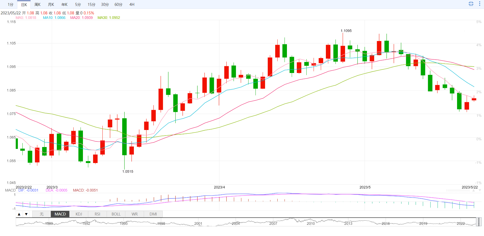Jump to 2016 on the overview timeline
The width and height of the screenshot is (484, 236).
click(x=386, y=223)
